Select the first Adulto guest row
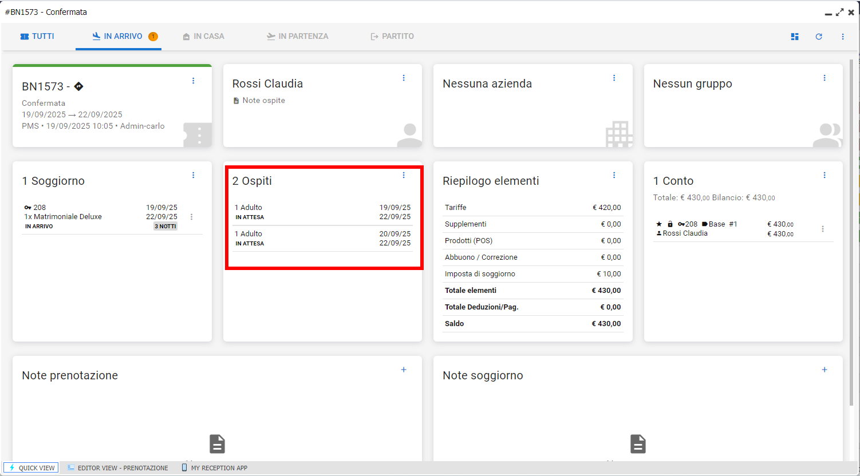 coord(322,212)
